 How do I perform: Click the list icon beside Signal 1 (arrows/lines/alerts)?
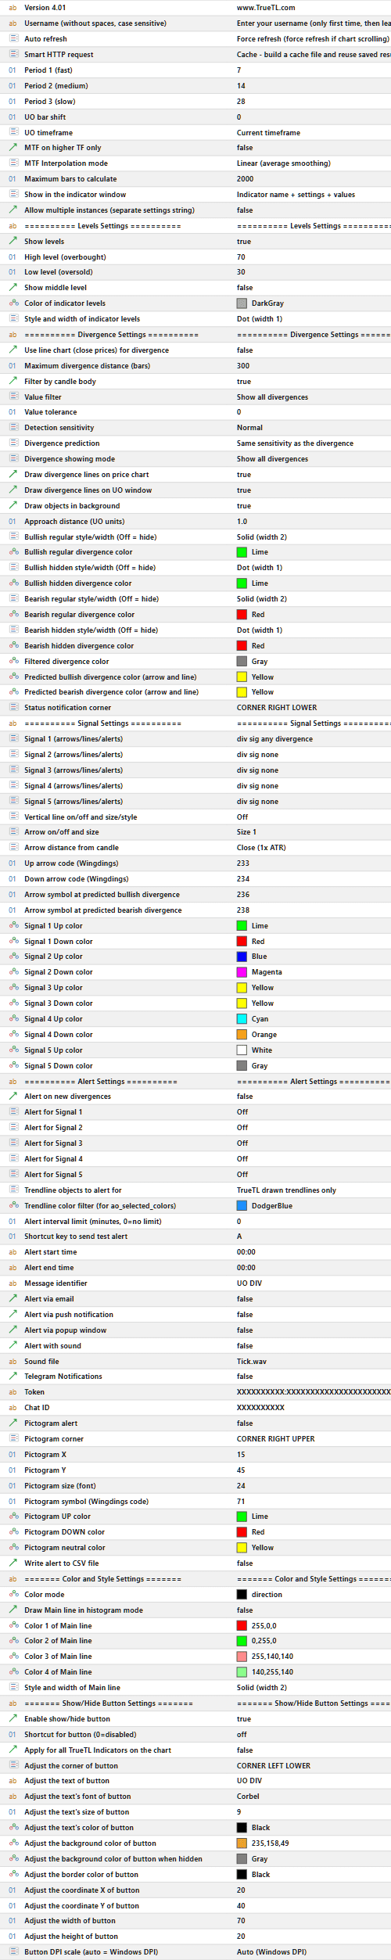point(13,739)
